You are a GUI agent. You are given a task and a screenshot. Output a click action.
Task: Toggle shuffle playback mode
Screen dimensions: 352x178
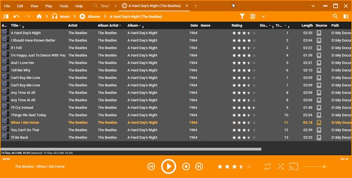[281, 167]
